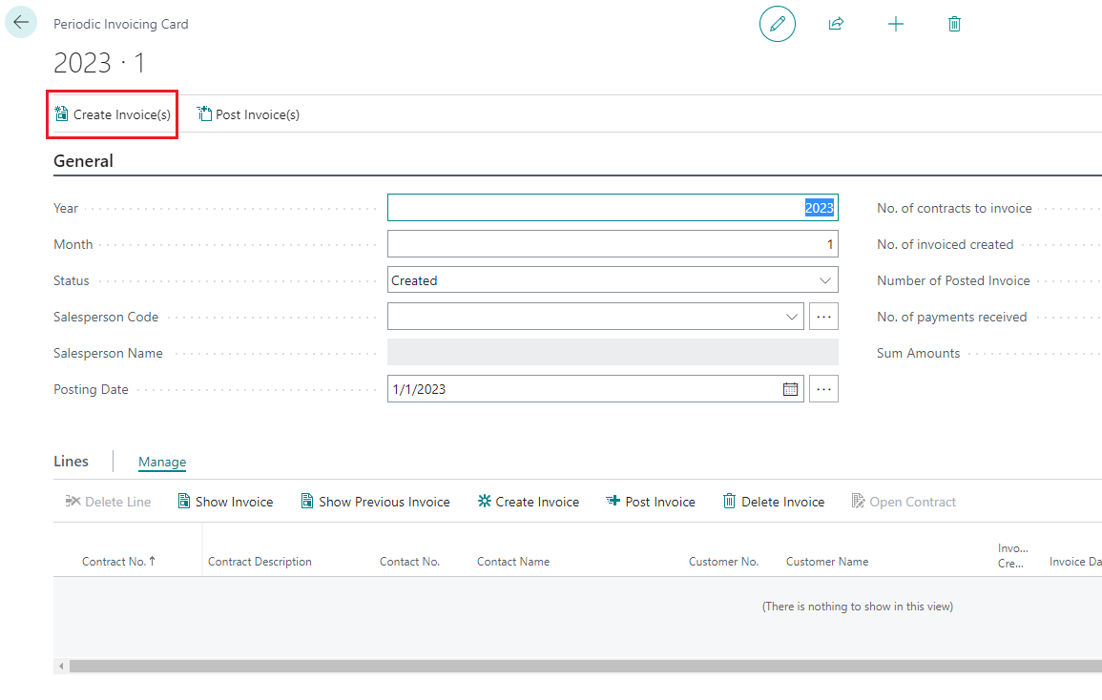The height and width of the screenshot is (700, 1102).
Task: Click Customer Name column header
Action: (x=827, y=562)
